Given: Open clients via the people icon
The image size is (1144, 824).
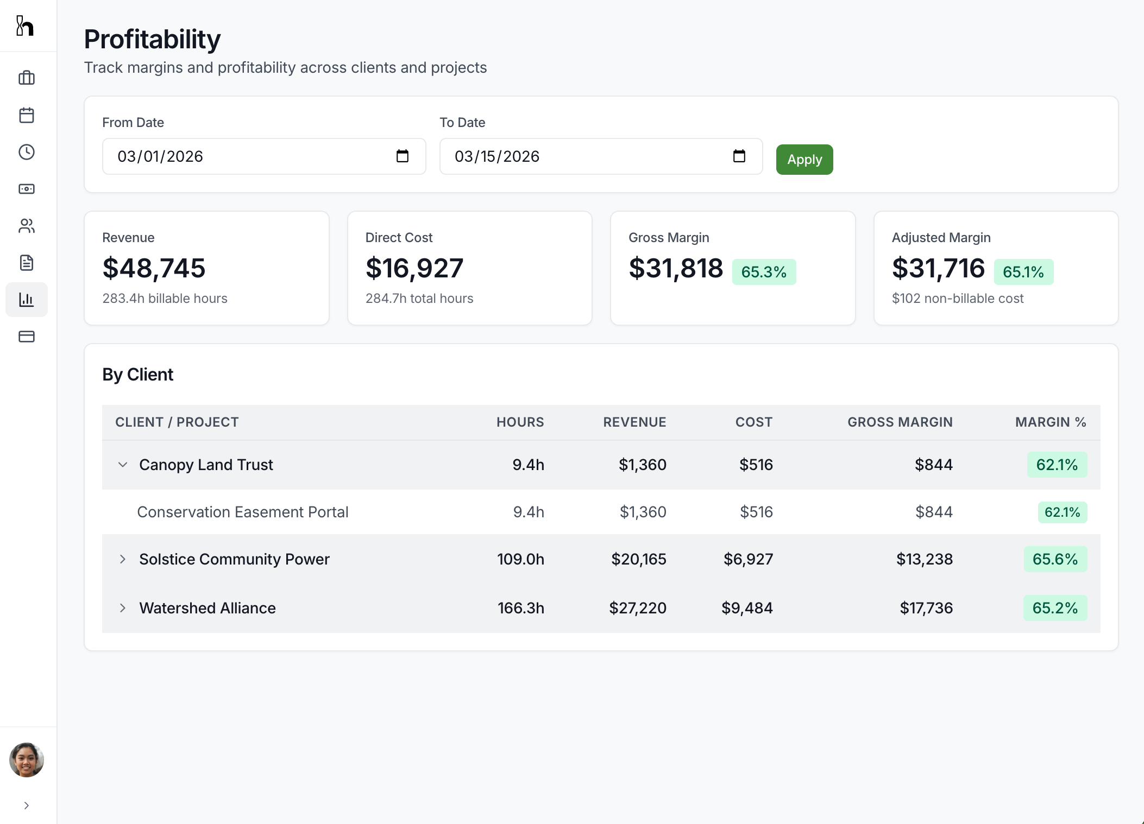Looking at the screenshot, I should click(27, 226).
